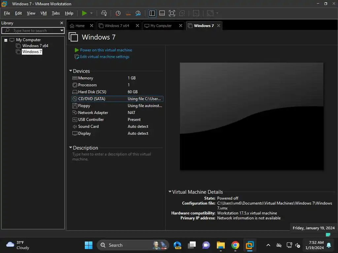The height and width of the screenshot is (253, 338).
Task: Click the Display device row
Action: (x=117, y=133)
